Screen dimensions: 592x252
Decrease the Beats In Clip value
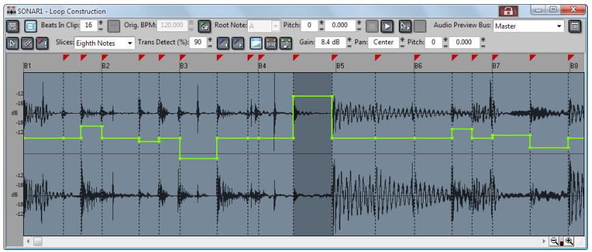101,29
